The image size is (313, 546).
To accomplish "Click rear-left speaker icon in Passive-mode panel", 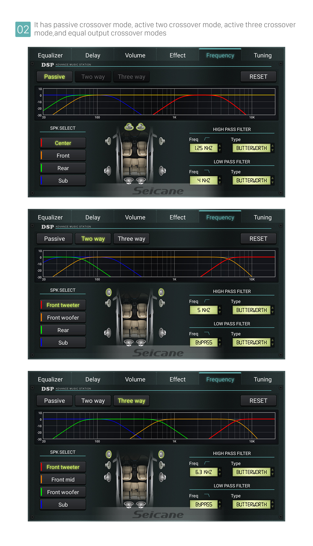I will coord(108,171).
